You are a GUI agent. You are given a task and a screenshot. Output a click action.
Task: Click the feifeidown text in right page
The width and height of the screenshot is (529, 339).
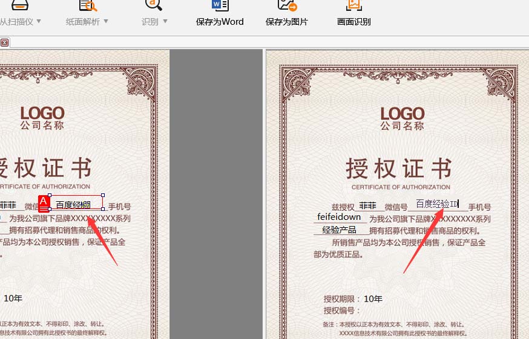click(x=339, y=217)
